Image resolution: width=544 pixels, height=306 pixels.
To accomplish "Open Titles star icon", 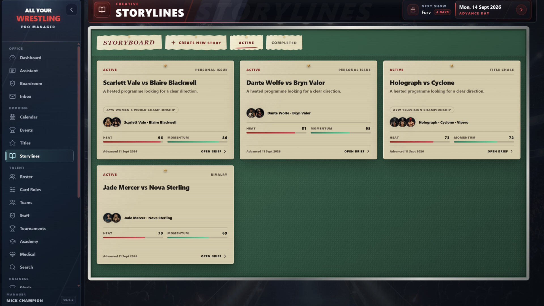I will [12, 143].
